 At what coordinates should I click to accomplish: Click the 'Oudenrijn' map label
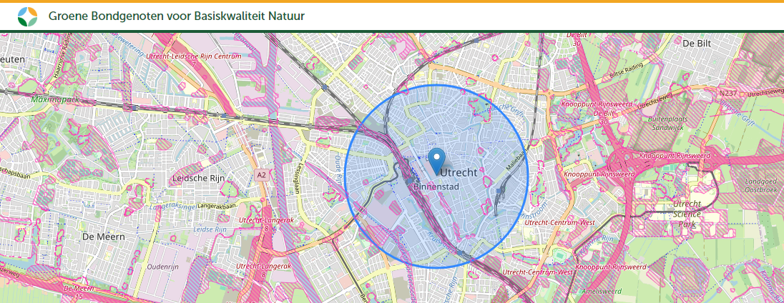click(x=163, y=267)
